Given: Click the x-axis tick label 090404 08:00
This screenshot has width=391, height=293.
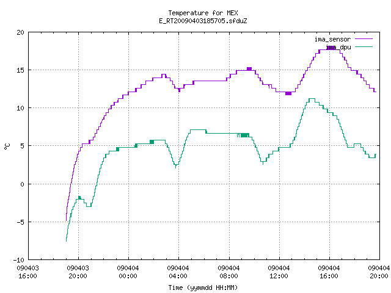Looking at the screenshot, I should coord(228,272).
